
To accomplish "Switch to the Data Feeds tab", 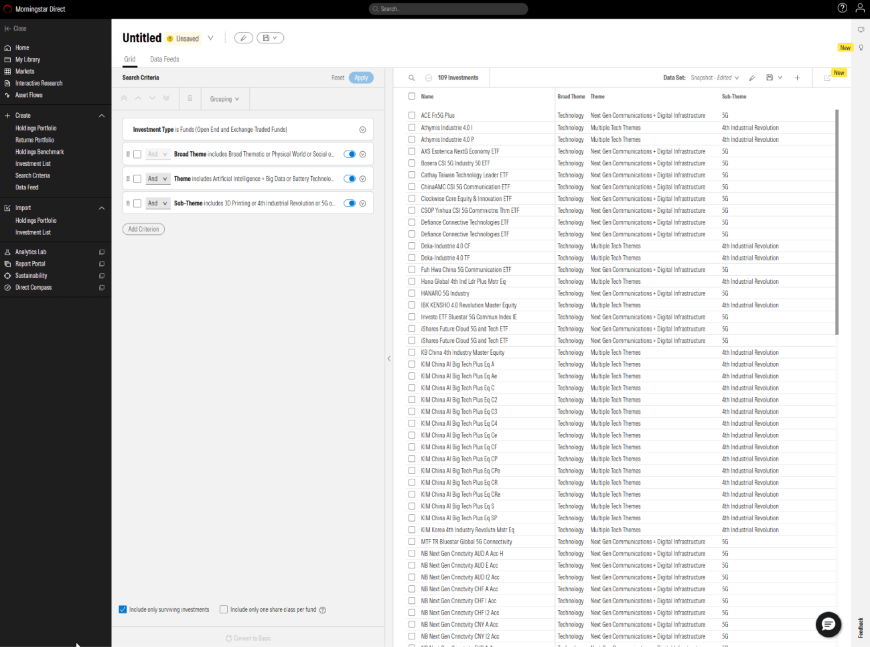I will 164,59.
